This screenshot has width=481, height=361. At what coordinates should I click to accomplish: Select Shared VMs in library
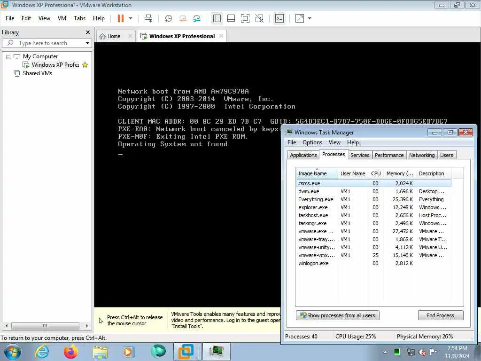[x=38, y=73]
